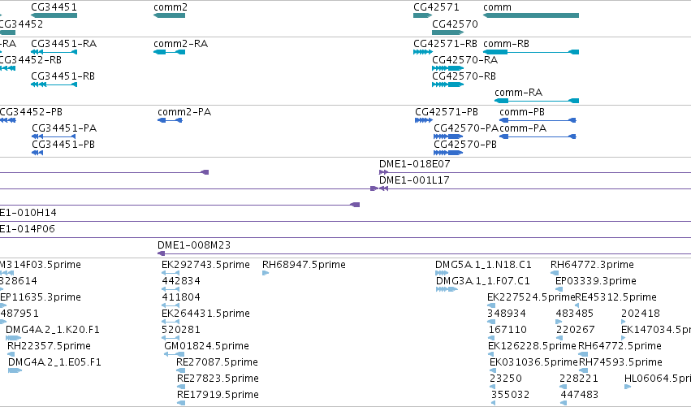This screenshot has height=407, width=691.
Task: Select the RH64772.5prime EST label
Action: (x=620, y=346)
